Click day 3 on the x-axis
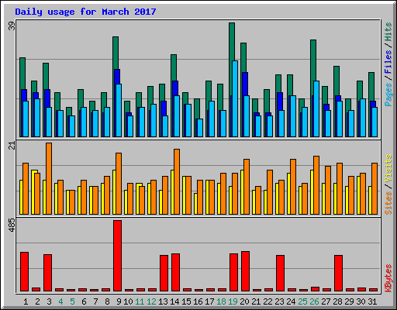 pos(49,301)
